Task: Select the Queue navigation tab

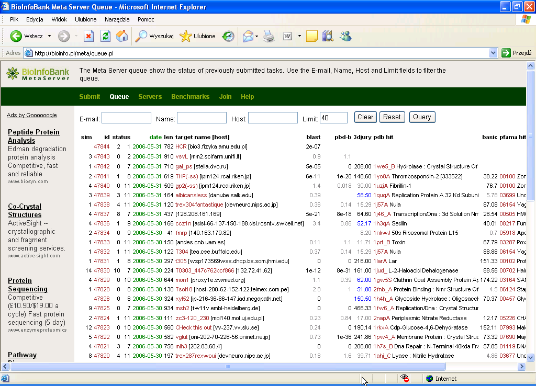Action: pyautogui.click(x=119, y=97)
